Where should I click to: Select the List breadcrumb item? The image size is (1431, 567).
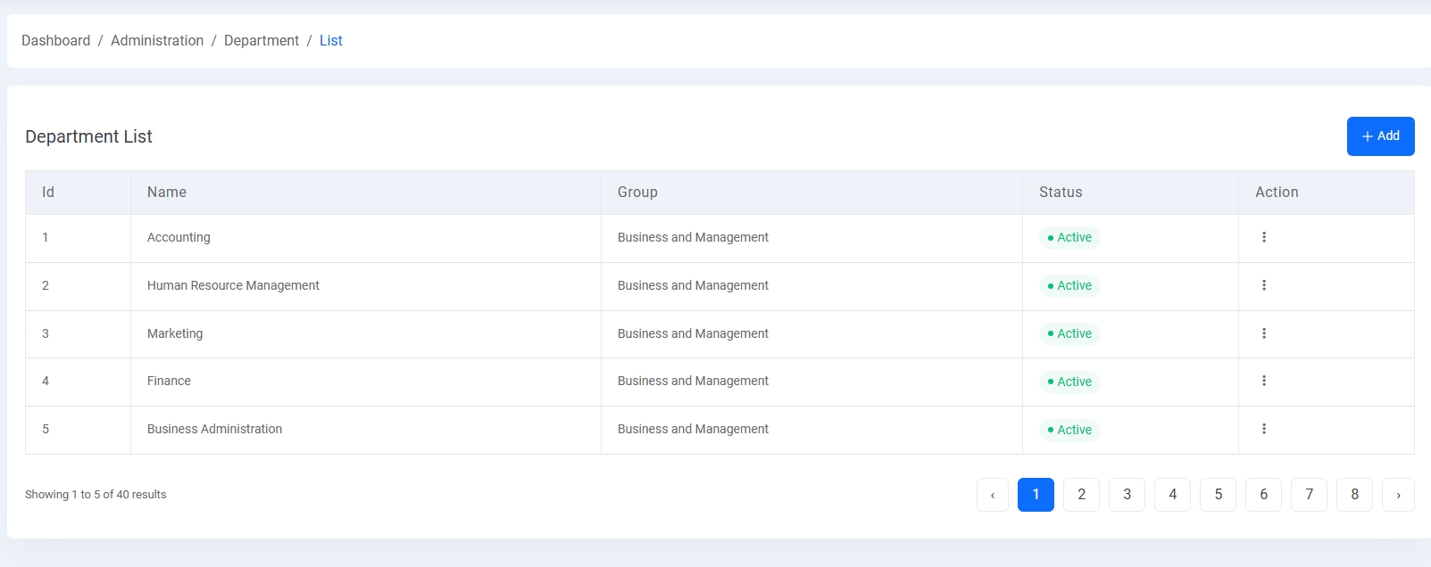tap(330, 41)
